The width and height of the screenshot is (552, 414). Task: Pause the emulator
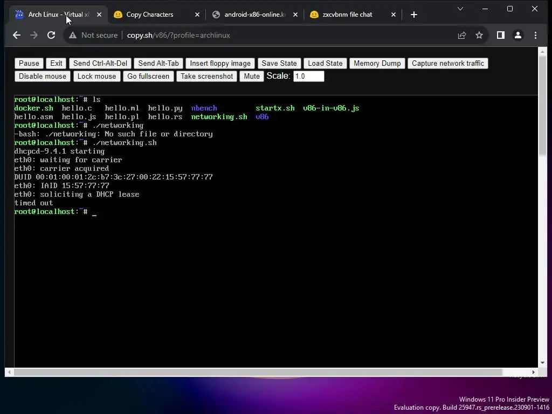pos(29,64)
